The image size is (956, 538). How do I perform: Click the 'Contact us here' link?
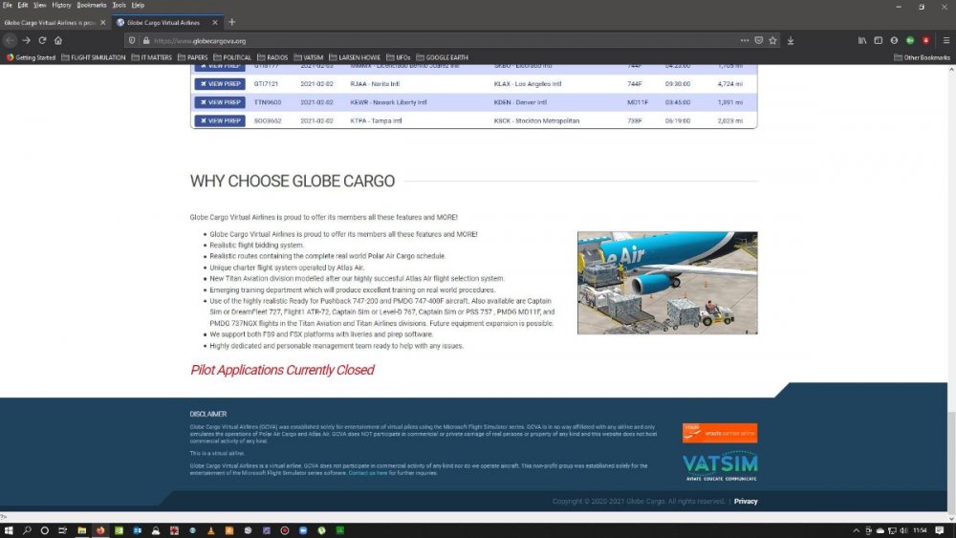click(x=368, y=473)
